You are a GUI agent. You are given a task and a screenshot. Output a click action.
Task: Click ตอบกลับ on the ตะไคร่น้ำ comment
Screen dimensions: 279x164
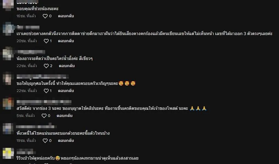(67, 66)
